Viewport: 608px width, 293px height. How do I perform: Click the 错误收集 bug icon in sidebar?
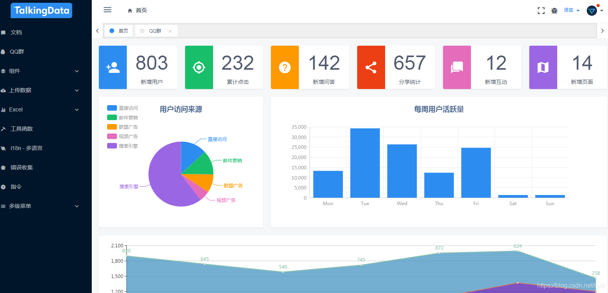tap(3, 167)
